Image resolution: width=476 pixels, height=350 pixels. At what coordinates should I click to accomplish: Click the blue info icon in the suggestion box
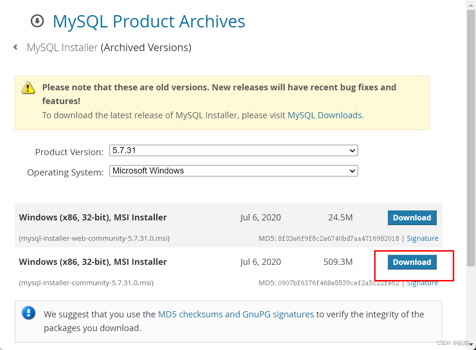(x=28, y=314)
